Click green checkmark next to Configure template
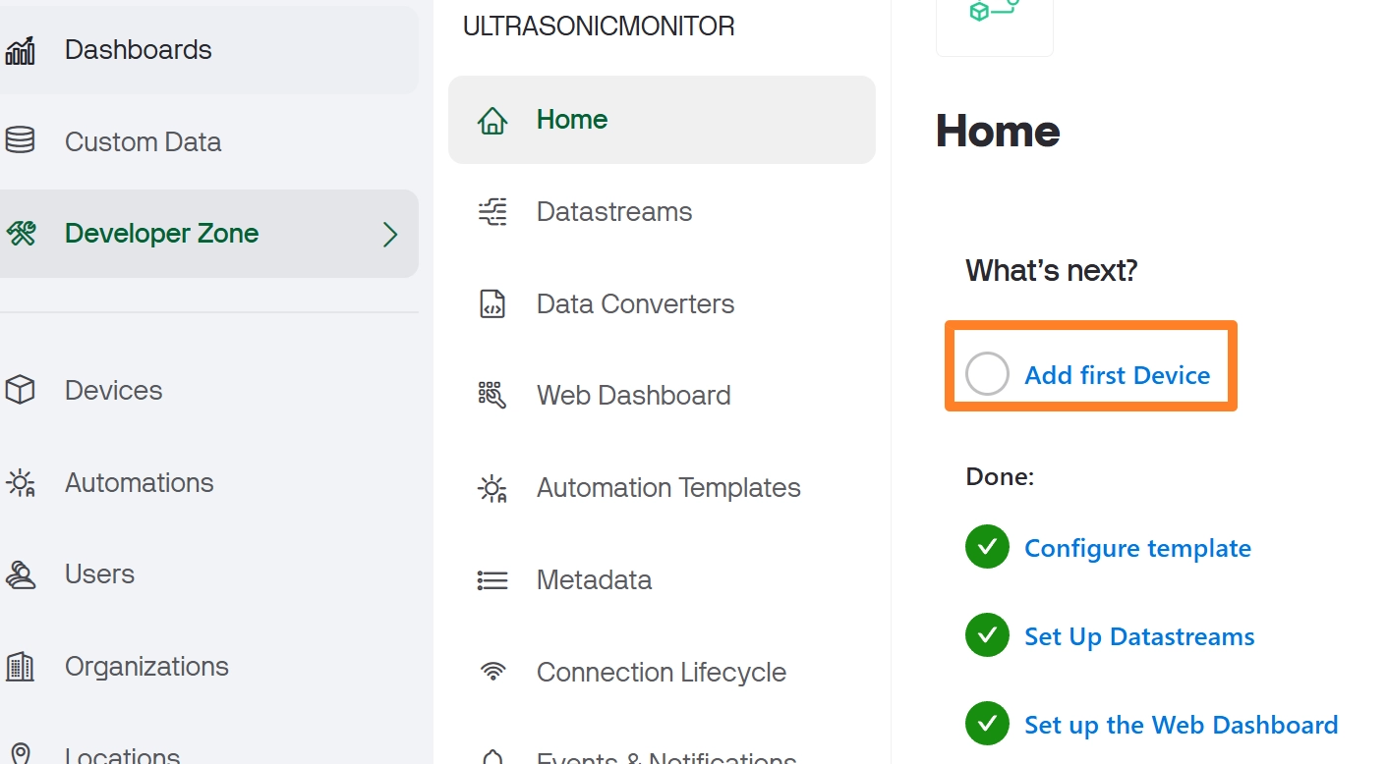 coord(987,547)
